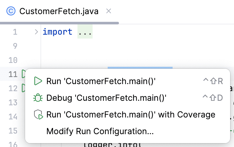The height and width of the screenshot is (147, 234).
Task: Select Run 'CustomerFetch.main()' with Coverage
Action: tap(130, 115)
